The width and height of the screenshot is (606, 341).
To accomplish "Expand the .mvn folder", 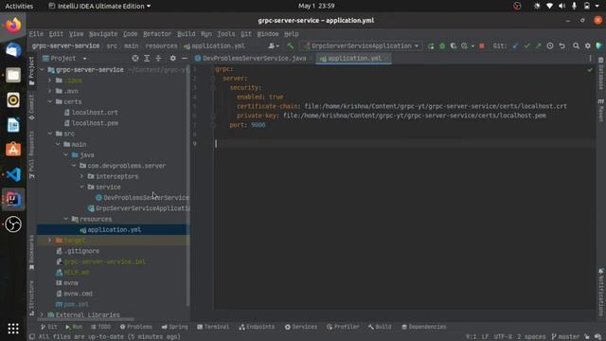I will (50, 91).
